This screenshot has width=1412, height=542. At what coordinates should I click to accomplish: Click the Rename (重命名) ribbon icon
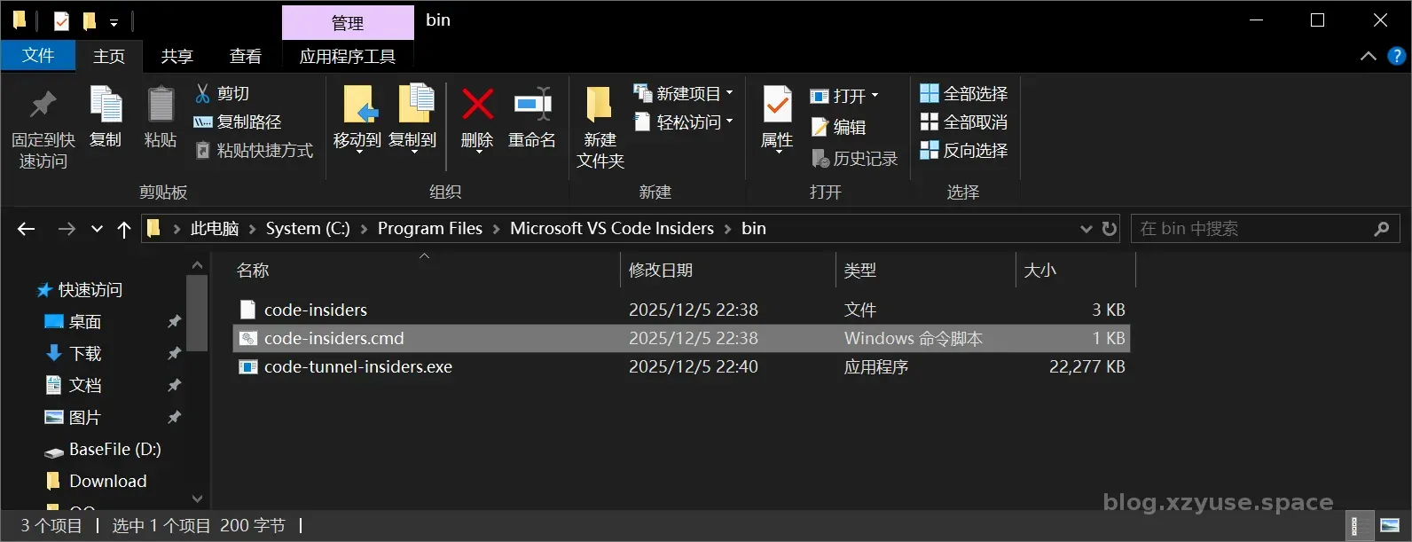pyautogui.click(x=532, y=105)
